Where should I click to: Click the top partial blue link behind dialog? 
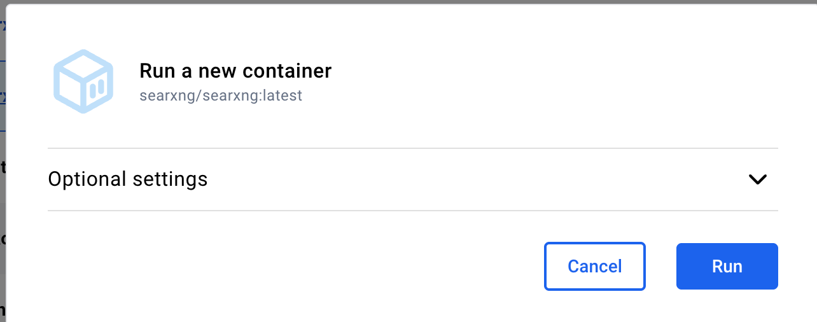coord(3,25)
